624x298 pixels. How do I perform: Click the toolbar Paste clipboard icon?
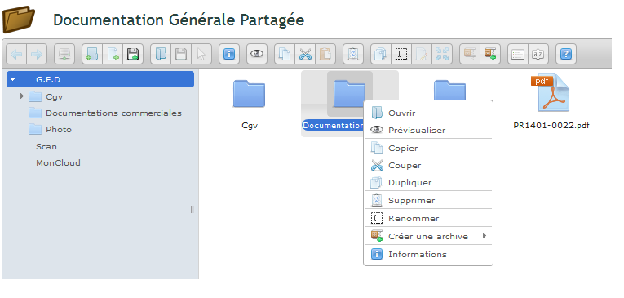click(325, 54)
